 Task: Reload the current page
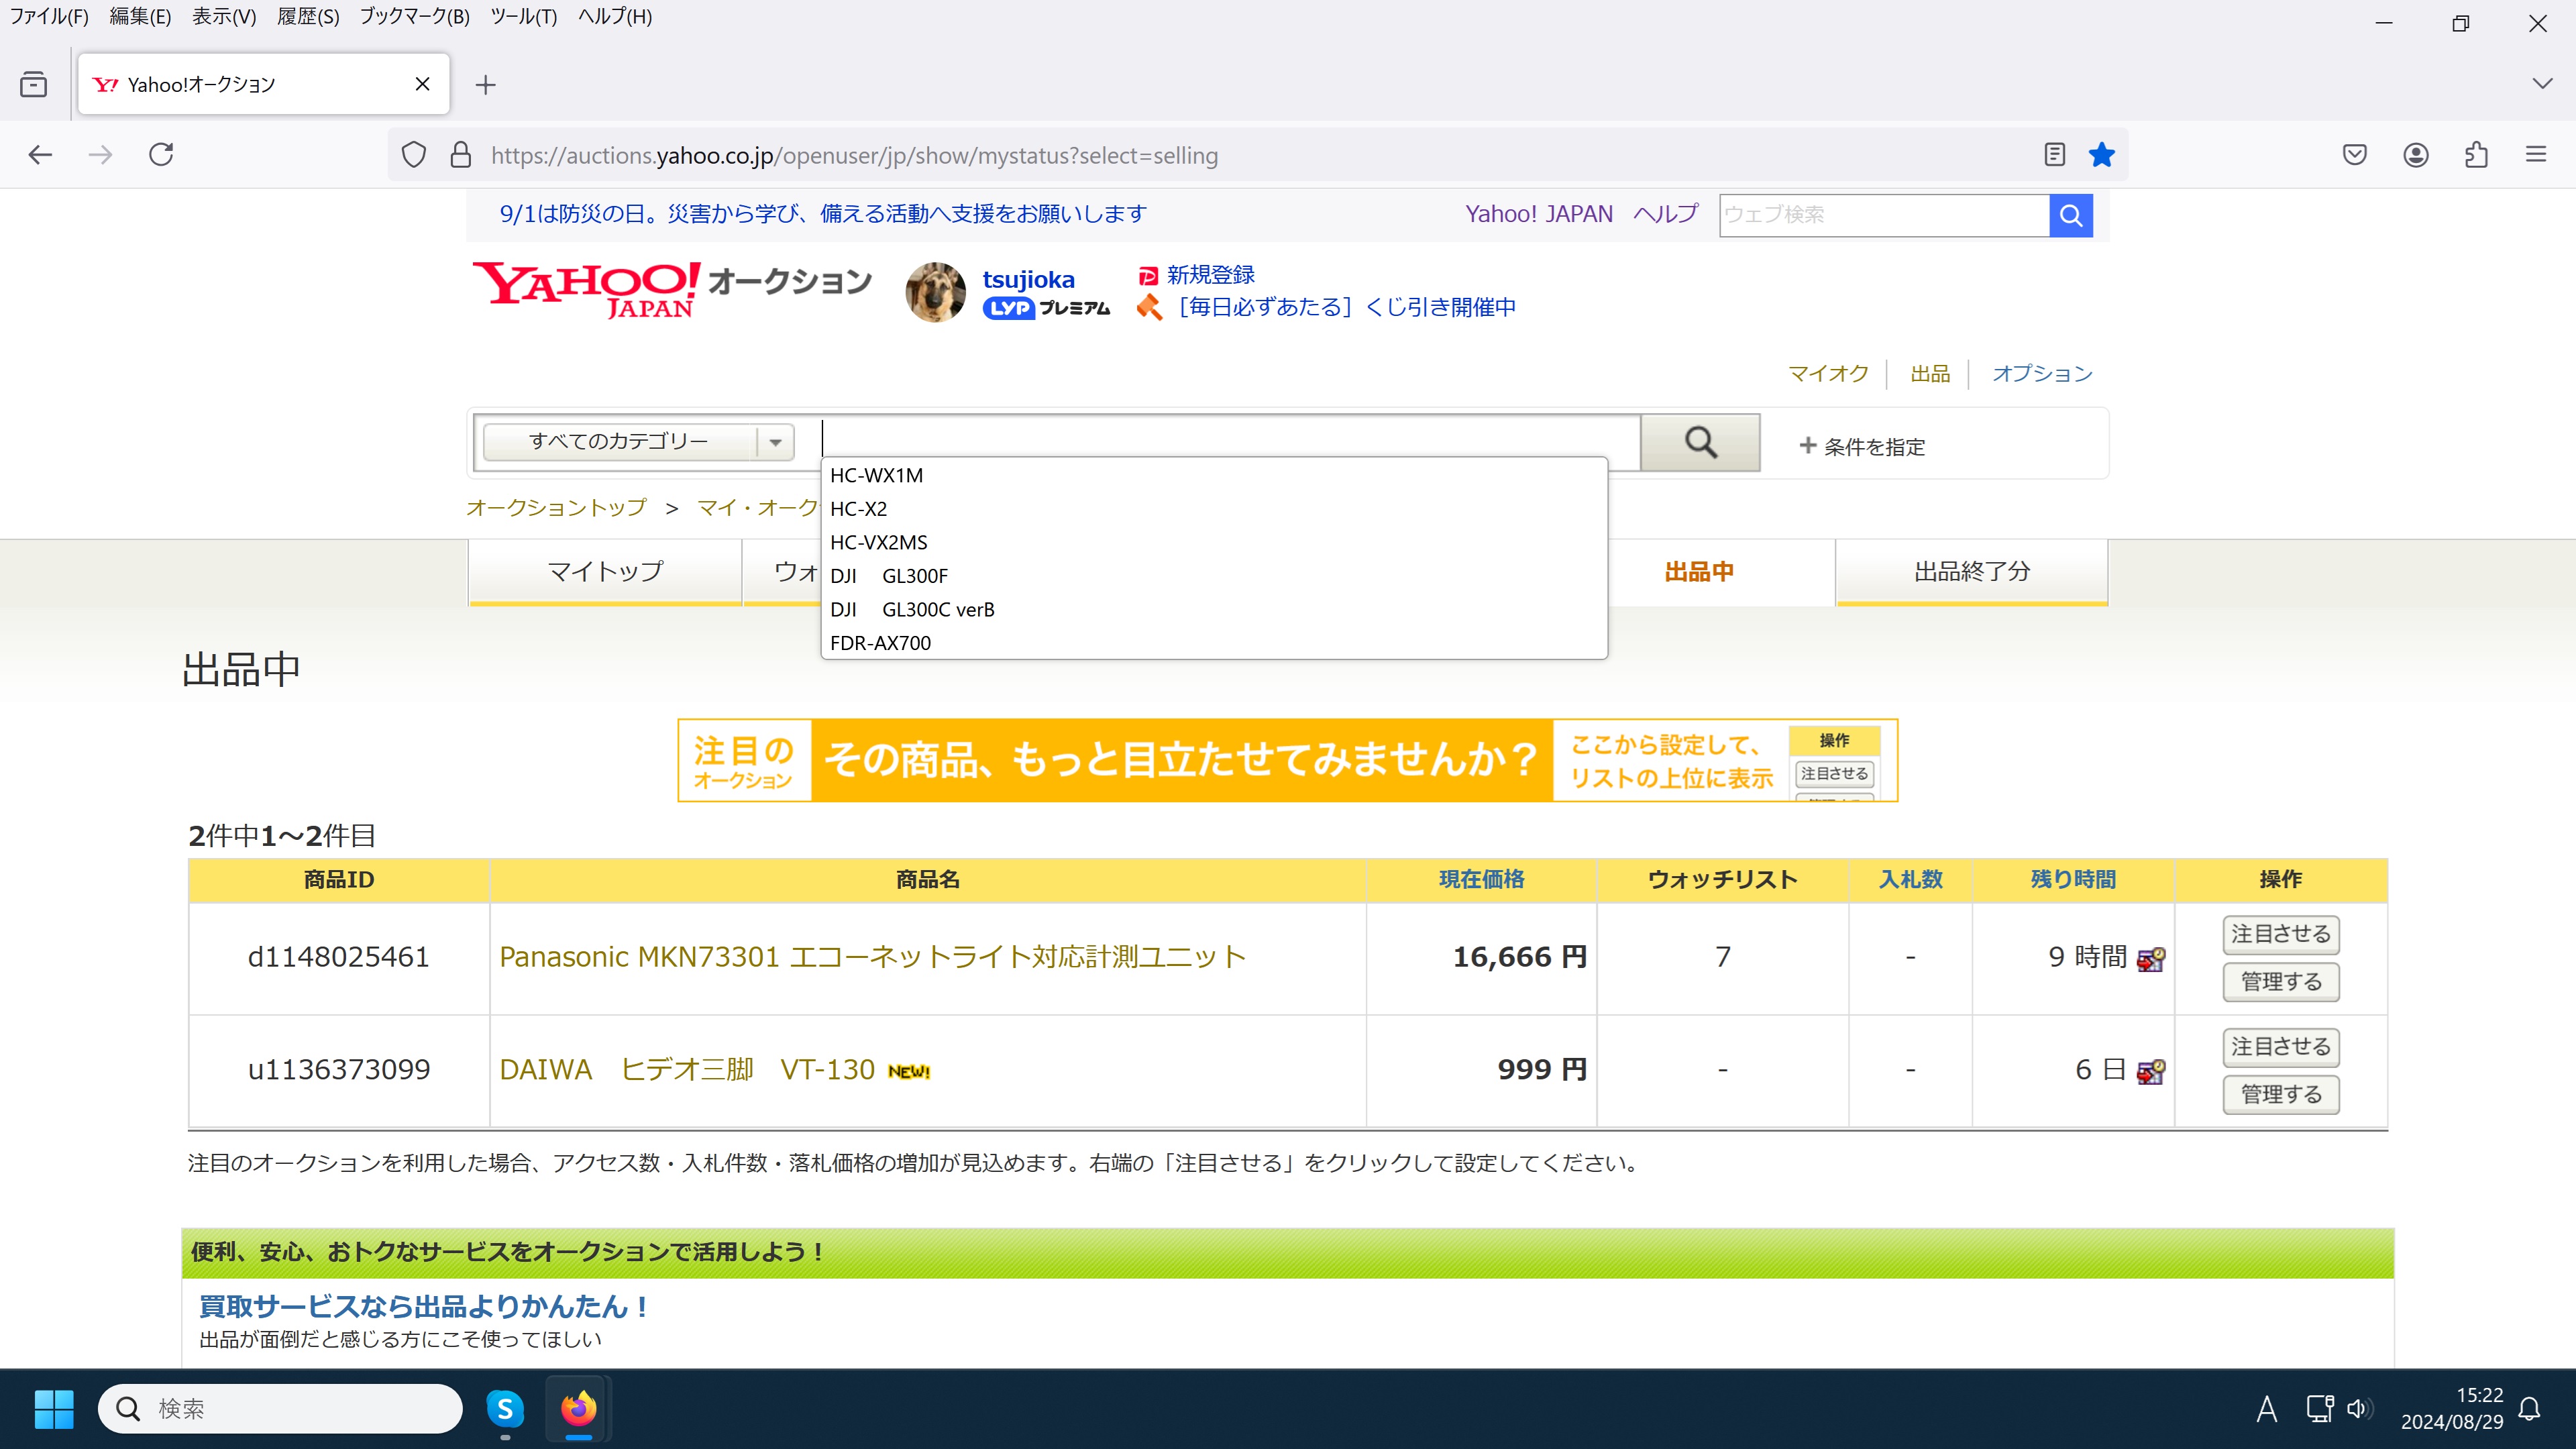pyautogui.click(x=161, y=155)
